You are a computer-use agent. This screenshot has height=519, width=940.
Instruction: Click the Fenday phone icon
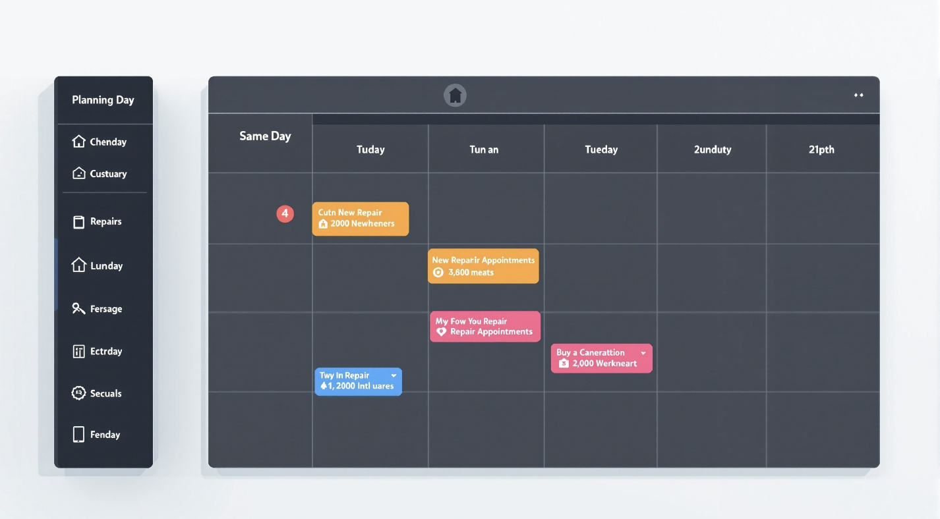point(79,435)
